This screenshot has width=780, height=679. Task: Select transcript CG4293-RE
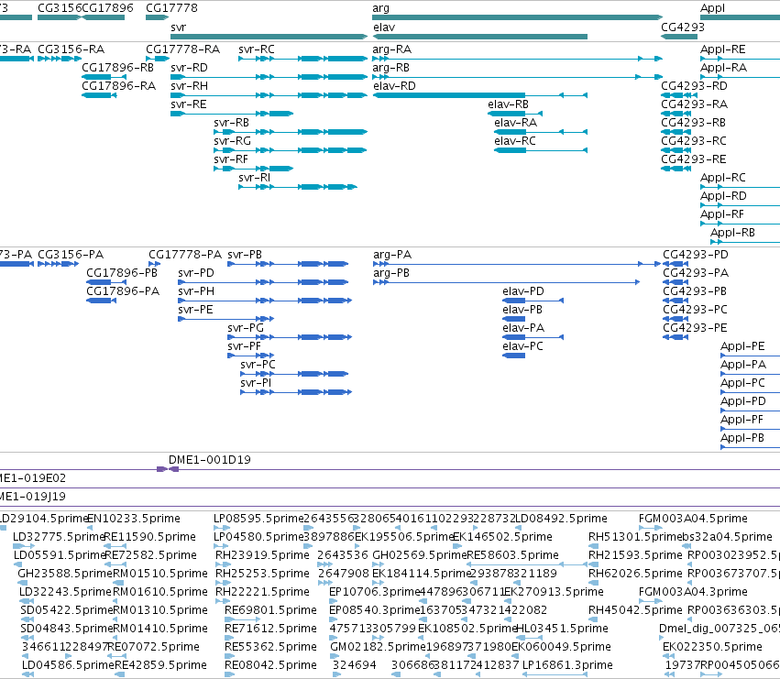[x=676, y=169]
